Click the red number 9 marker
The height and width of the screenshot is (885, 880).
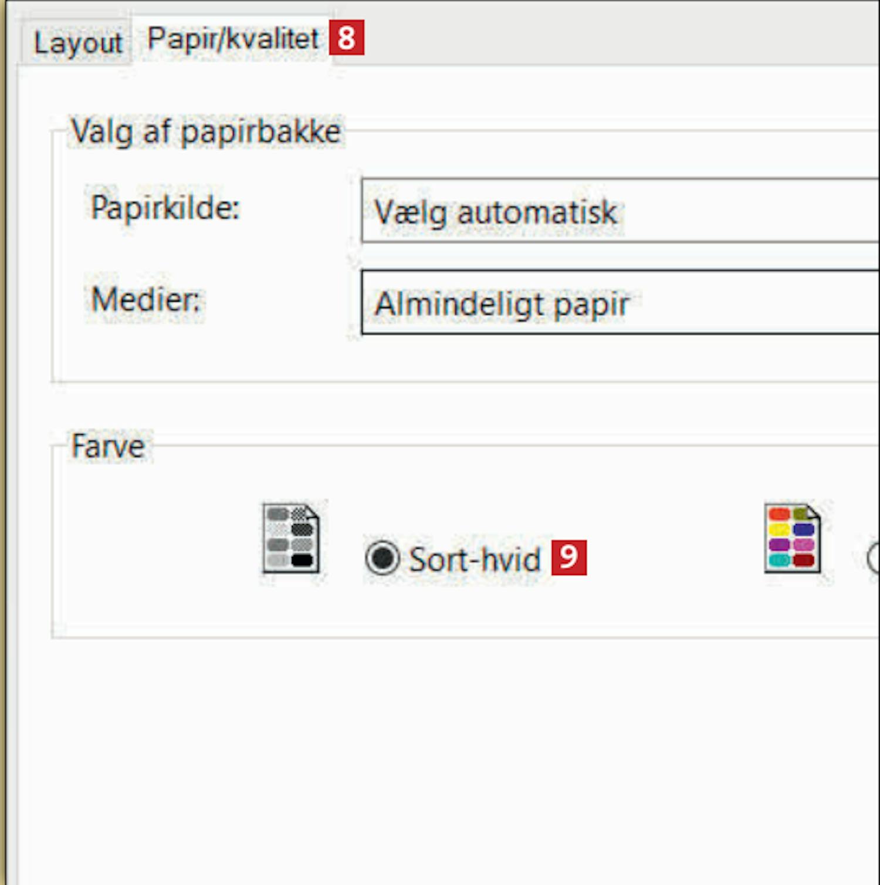568,558
